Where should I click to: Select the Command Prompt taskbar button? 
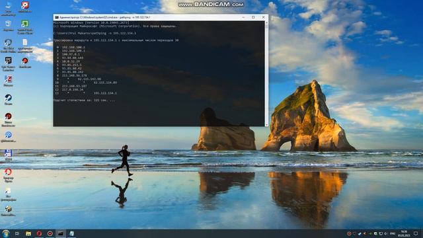pos(61,233)
